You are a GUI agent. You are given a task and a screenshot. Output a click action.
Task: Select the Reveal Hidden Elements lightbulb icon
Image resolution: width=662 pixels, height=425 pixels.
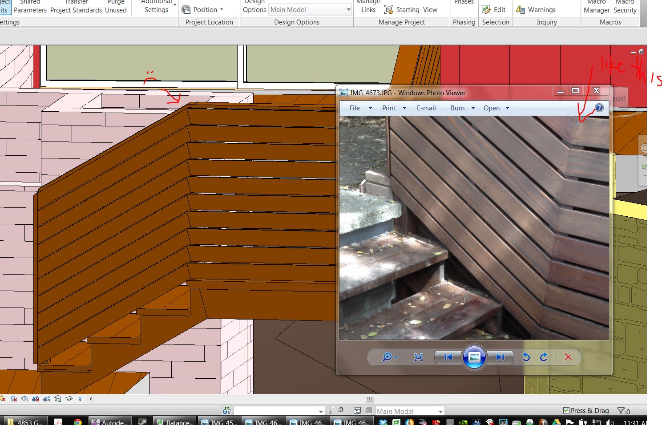click(80, 398)
